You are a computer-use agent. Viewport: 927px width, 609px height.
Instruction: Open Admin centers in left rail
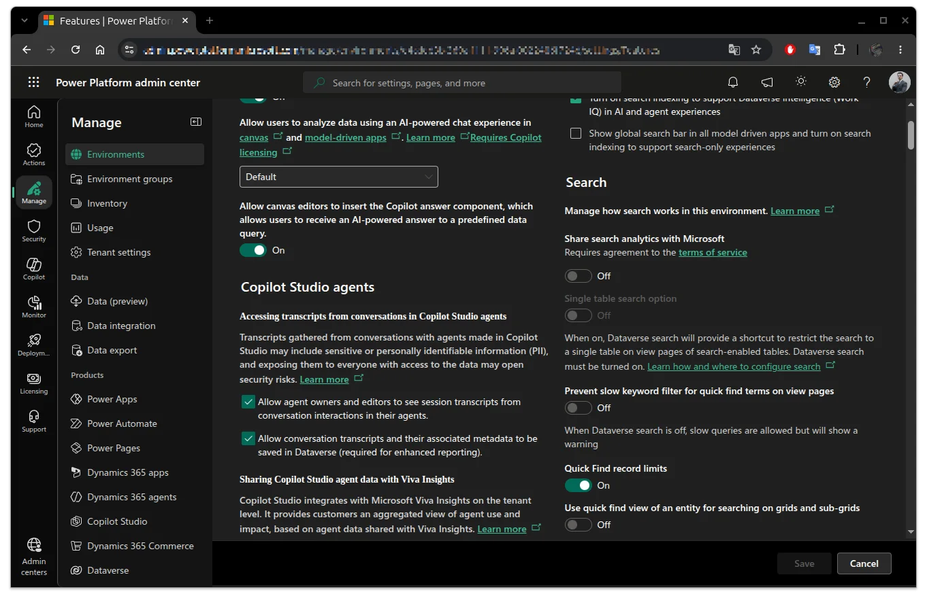(x=34, y=557)
